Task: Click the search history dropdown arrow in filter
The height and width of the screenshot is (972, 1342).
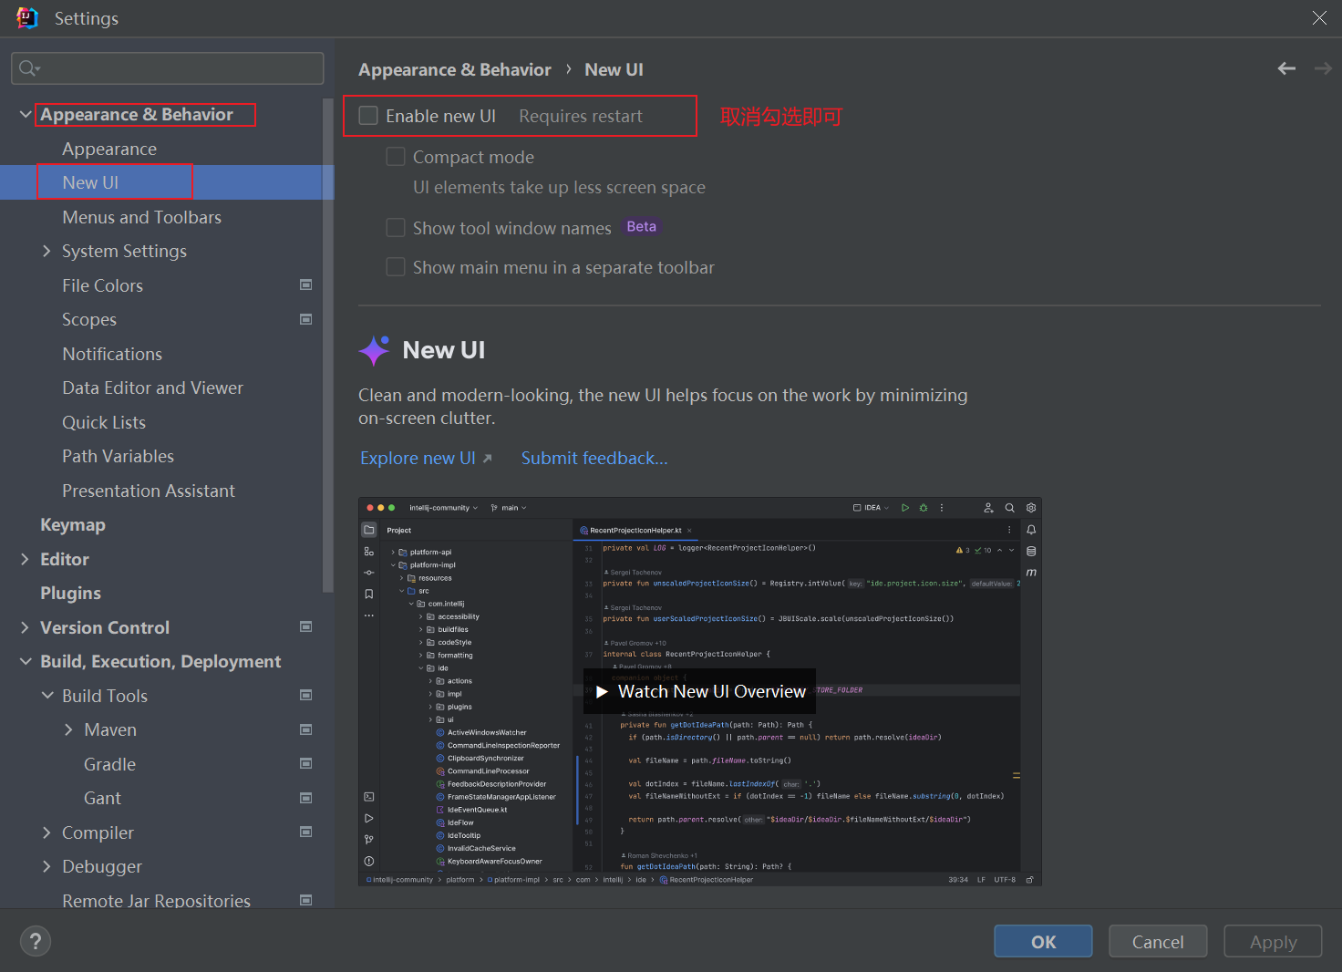Action: [38, 69]
